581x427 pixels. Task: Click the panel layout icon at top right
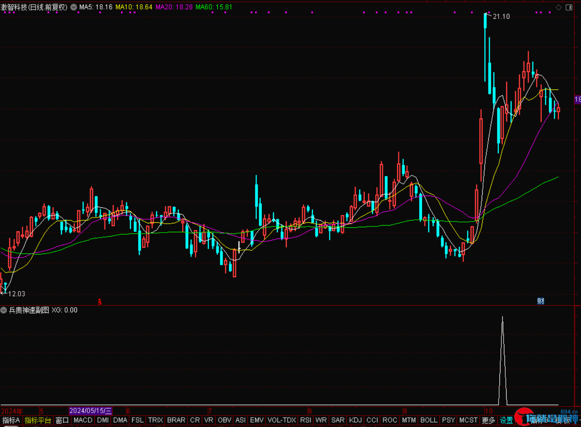coord(569,7)
